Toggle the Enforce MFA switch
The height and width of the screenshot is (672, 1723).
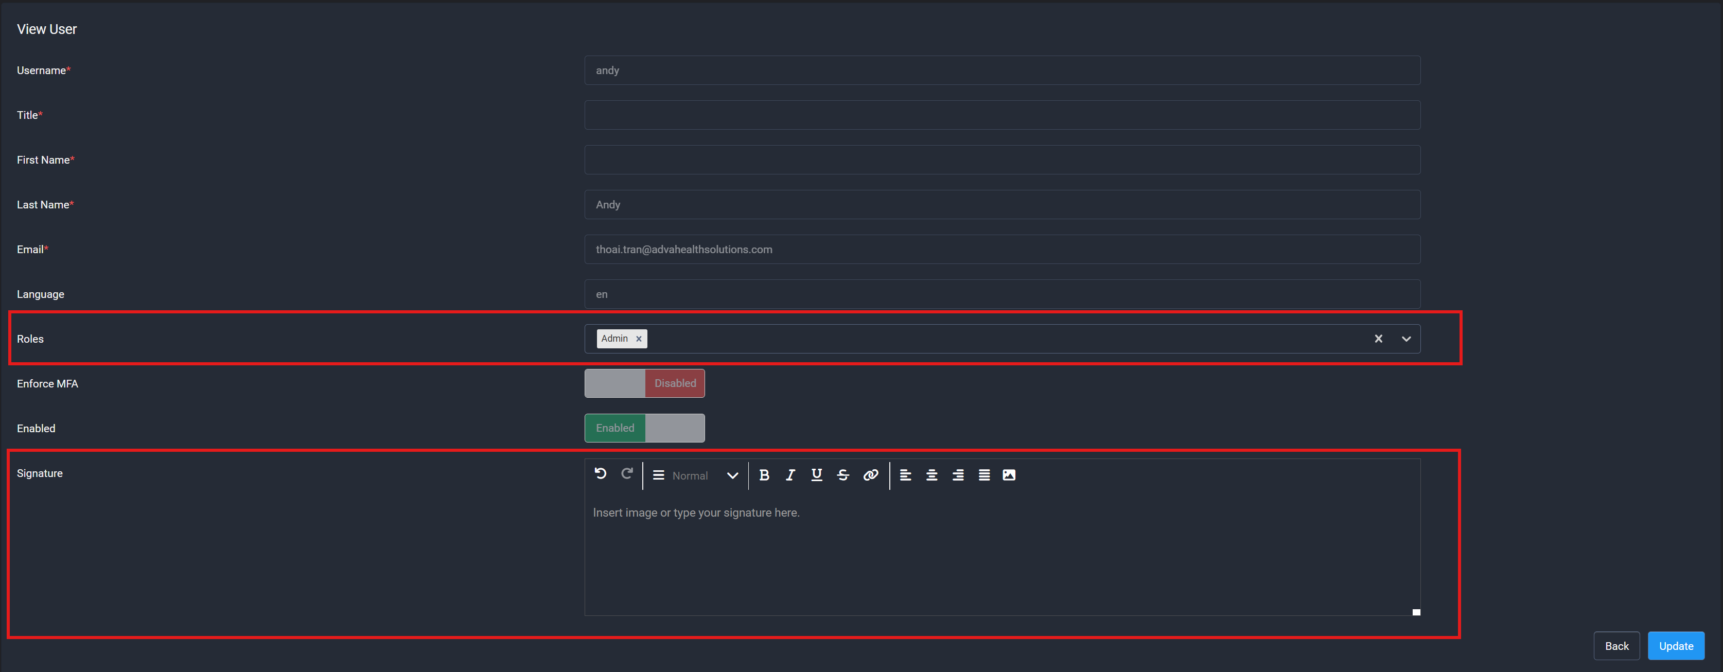644,383
